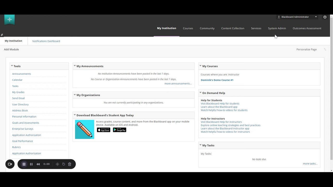
Task: Select the My Institution sub-tab
Action: (14, 41)
